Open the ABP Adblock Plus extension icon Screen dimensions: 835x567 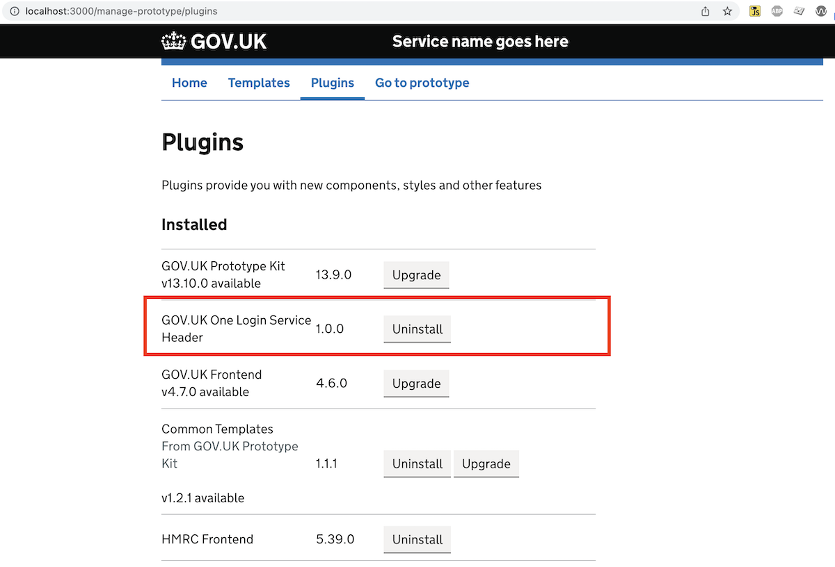(777, 11)
